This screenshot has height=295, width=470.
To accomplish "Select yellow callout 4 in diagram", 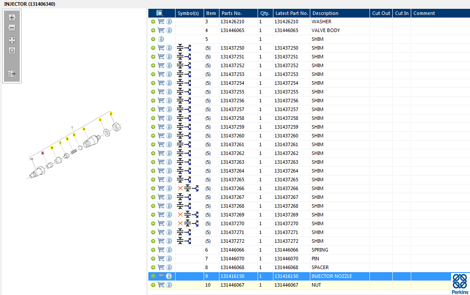I will (84, 129).
